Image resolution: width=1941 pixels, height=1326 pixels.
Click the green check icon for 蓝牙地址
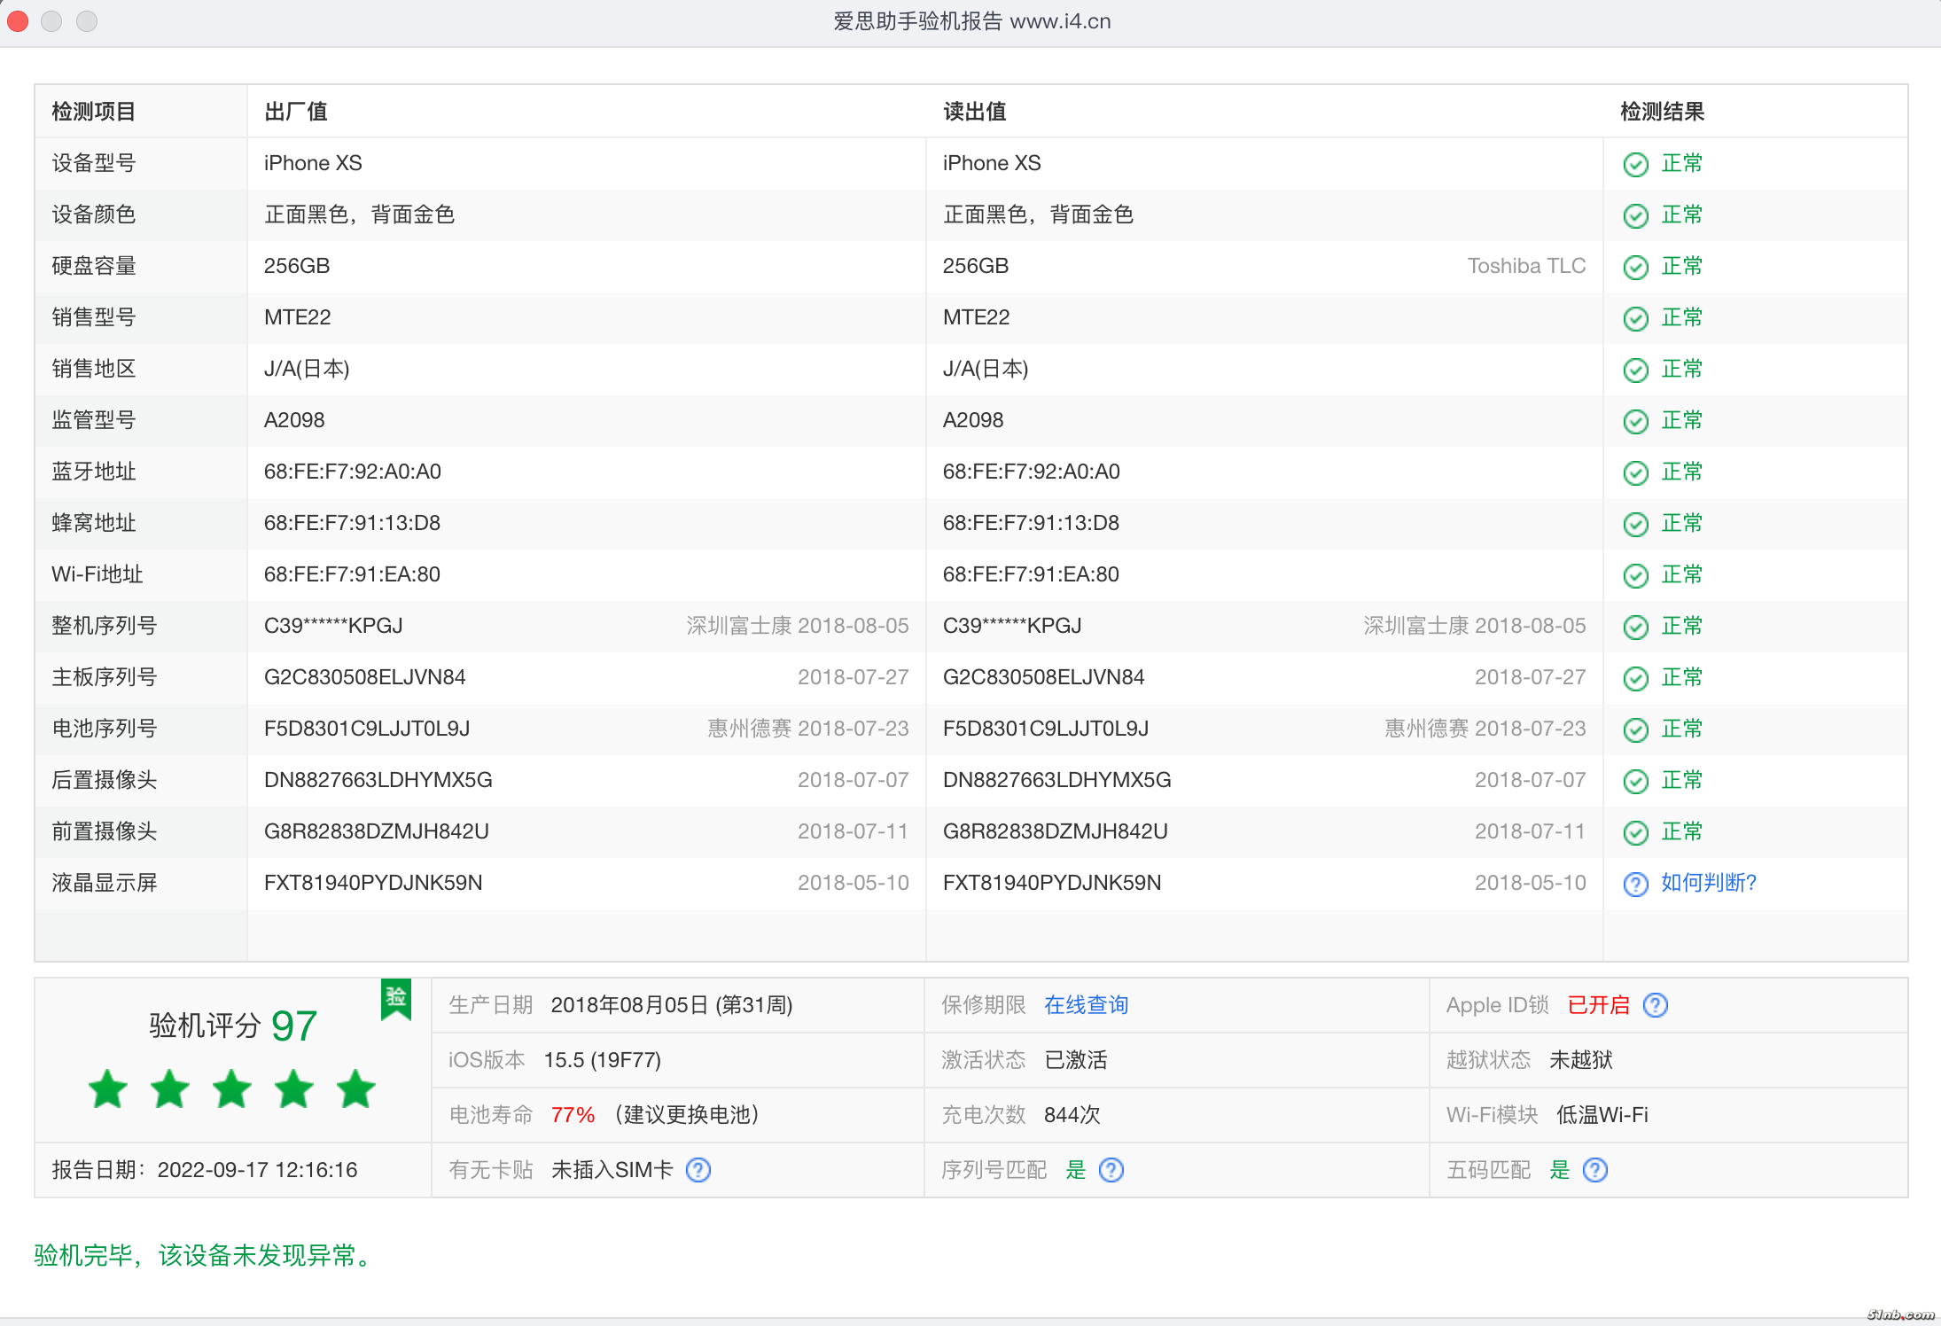click(x=1635, y=472)
